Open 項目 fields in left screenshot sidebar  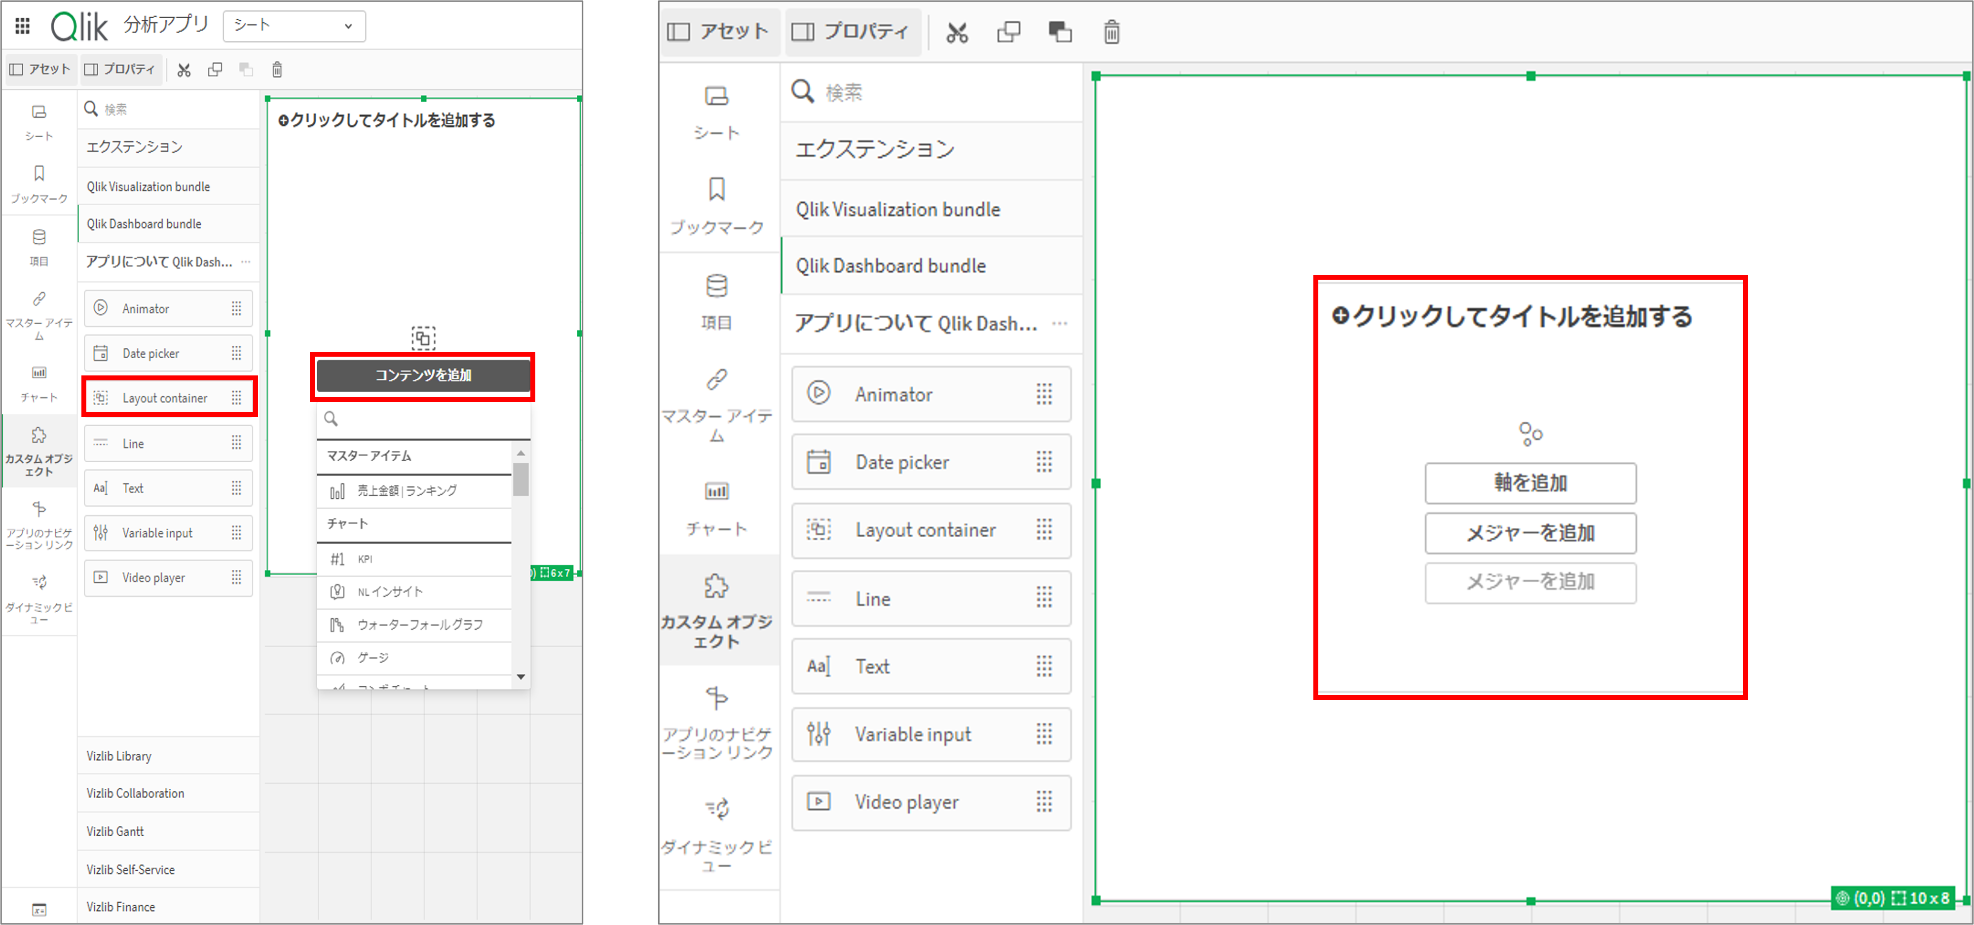38,248
